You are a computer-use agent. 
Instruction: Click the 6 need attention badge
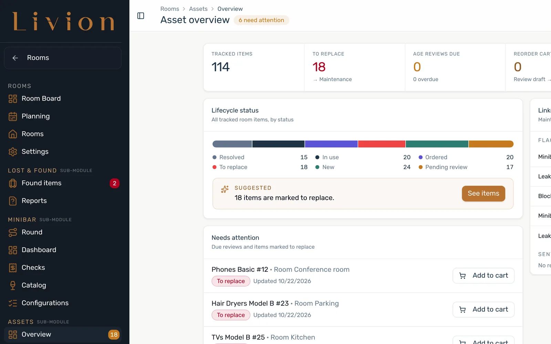coord(261,20)
